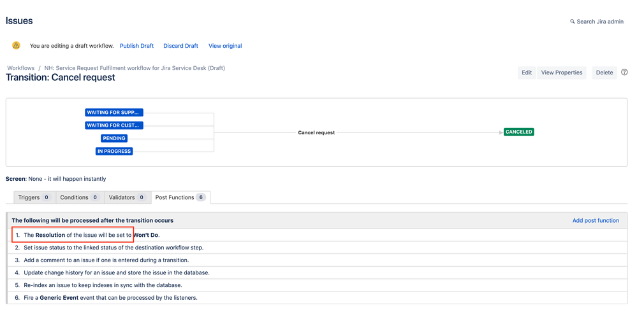Viewport: 637px width, 324px height.
Task: Select the PENDING status lozenge
Action: point(114,138)
